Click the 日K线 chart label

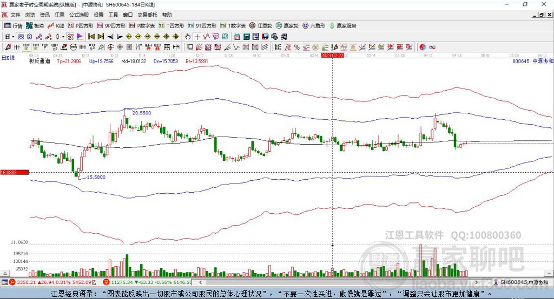tap(8, 58)
